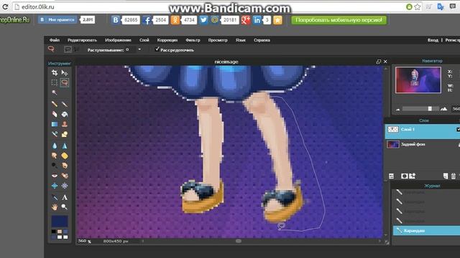Select the Brush tool
The image size is (460, 258).
(x=65, y=104)
